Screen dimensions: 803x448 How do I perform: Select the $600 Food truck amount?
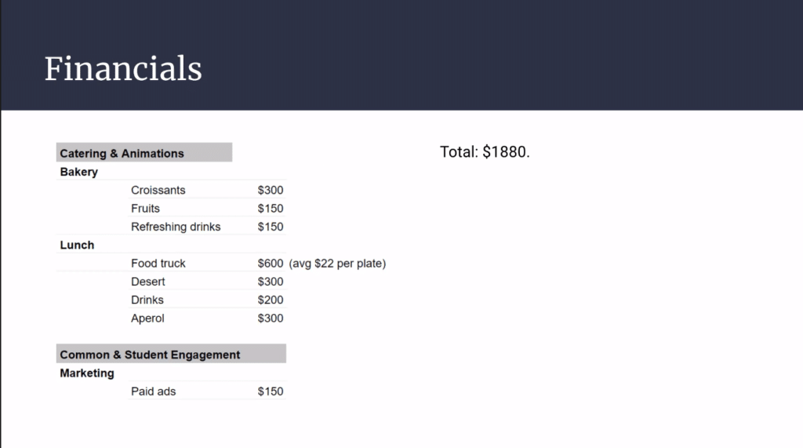click(271, 264)
